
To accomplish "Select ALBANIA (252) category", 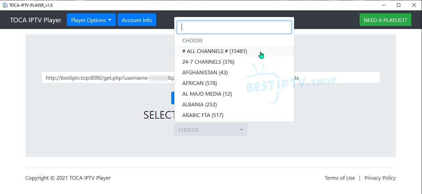I will (x=234, y=104).
